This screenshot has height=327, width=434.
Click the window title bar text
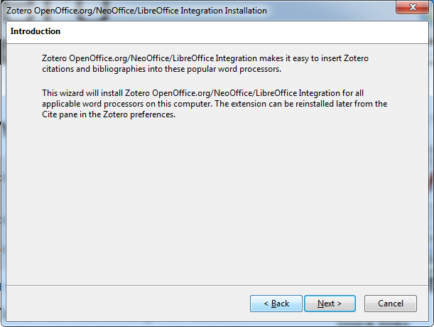pos(136,11)
